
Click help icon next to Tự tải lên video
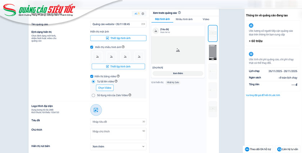coord(116,82)
